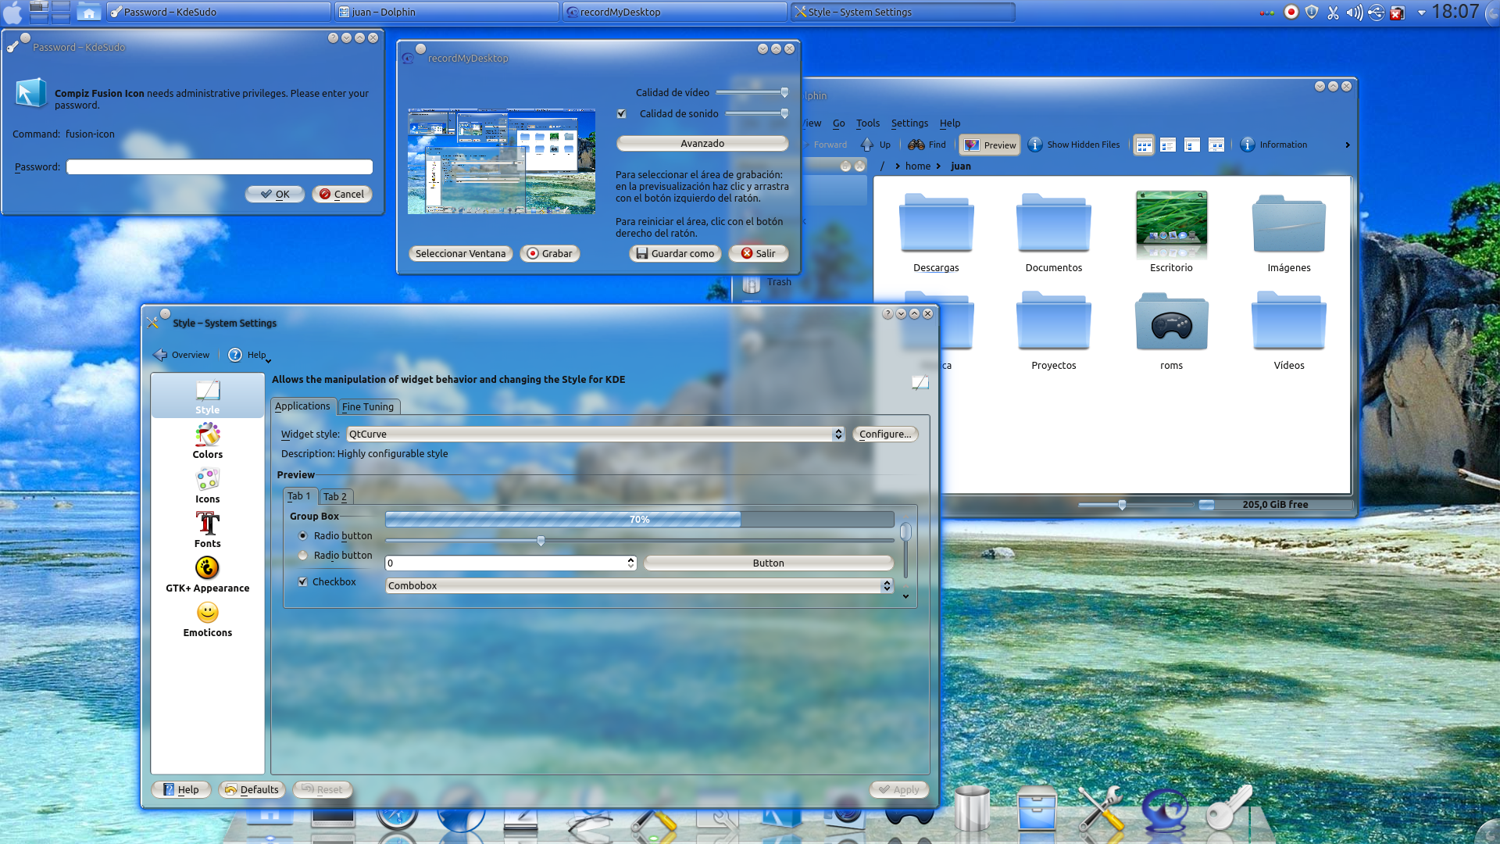The width and height of the screenshot is (1500, 844).
Task: Expand the Help dropdown in System Settings
Action: [x=250, y=355]
